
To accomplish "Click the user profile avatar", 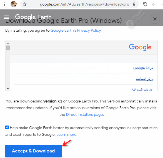I will (x=14, y=4).
